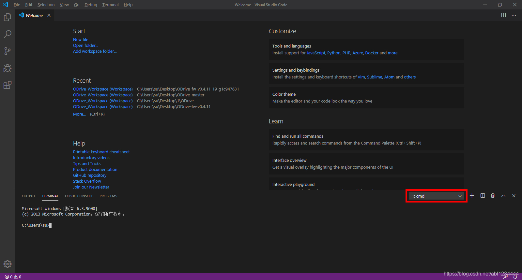Open GitHub repository link
Viewport: 522px width, 280px height.
click(x=90, y=175)
